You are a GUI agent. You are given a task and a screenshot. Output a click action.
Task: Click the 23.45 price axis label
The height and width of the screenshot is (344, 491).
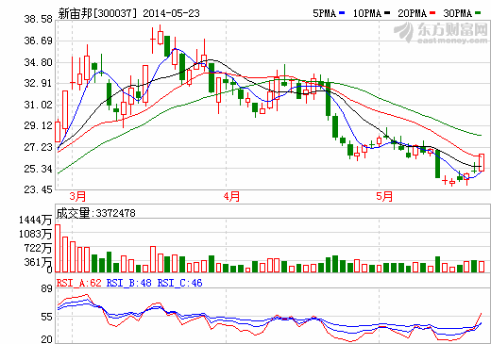pyautogui.click(x=38, y=189)
